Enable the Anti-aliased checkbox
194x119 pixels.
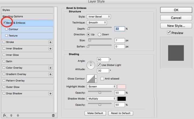[x=102, y=79]
